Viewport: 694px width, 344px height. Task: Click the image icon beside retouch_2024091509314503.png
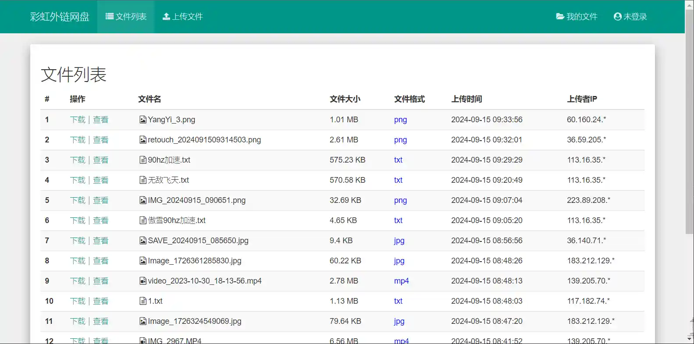(x=142, y=140)
